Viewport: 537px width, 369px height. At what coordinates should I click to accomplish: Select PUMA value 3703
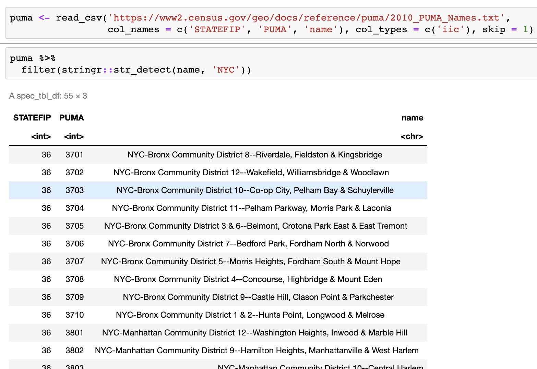(x=74, y=190)
